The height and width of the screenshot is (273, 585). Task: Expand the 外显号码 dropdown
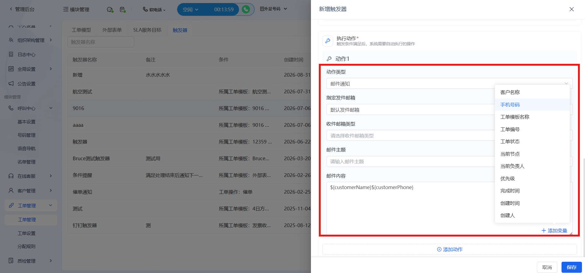point(273,9)
